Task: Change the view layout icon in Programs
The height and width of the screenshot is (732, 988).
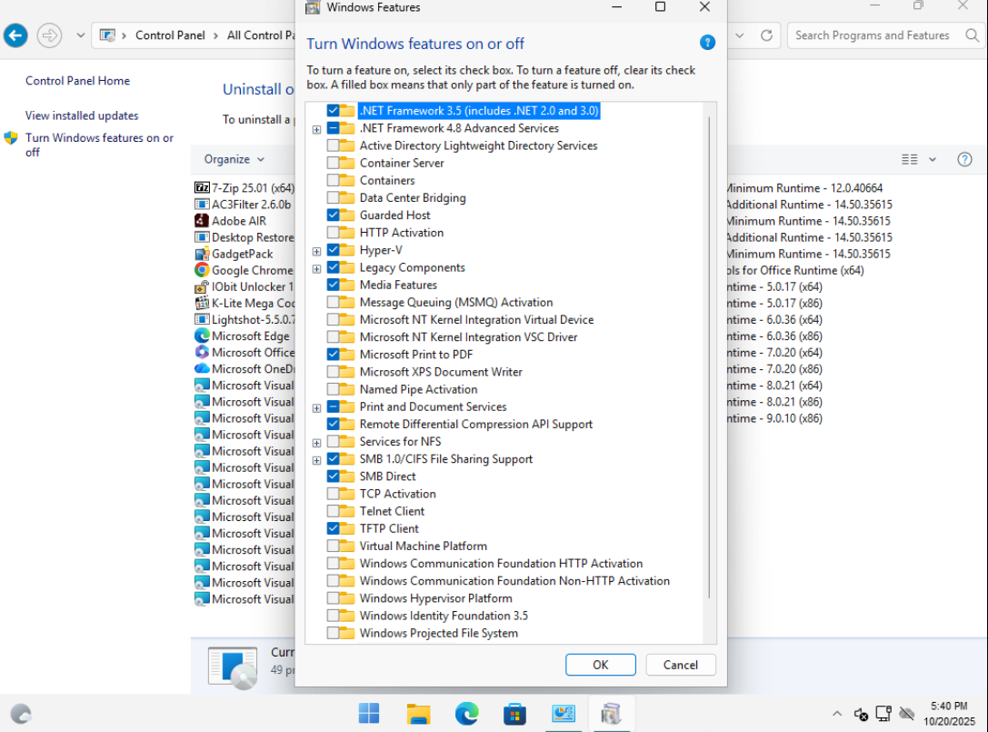Action: 909,159
